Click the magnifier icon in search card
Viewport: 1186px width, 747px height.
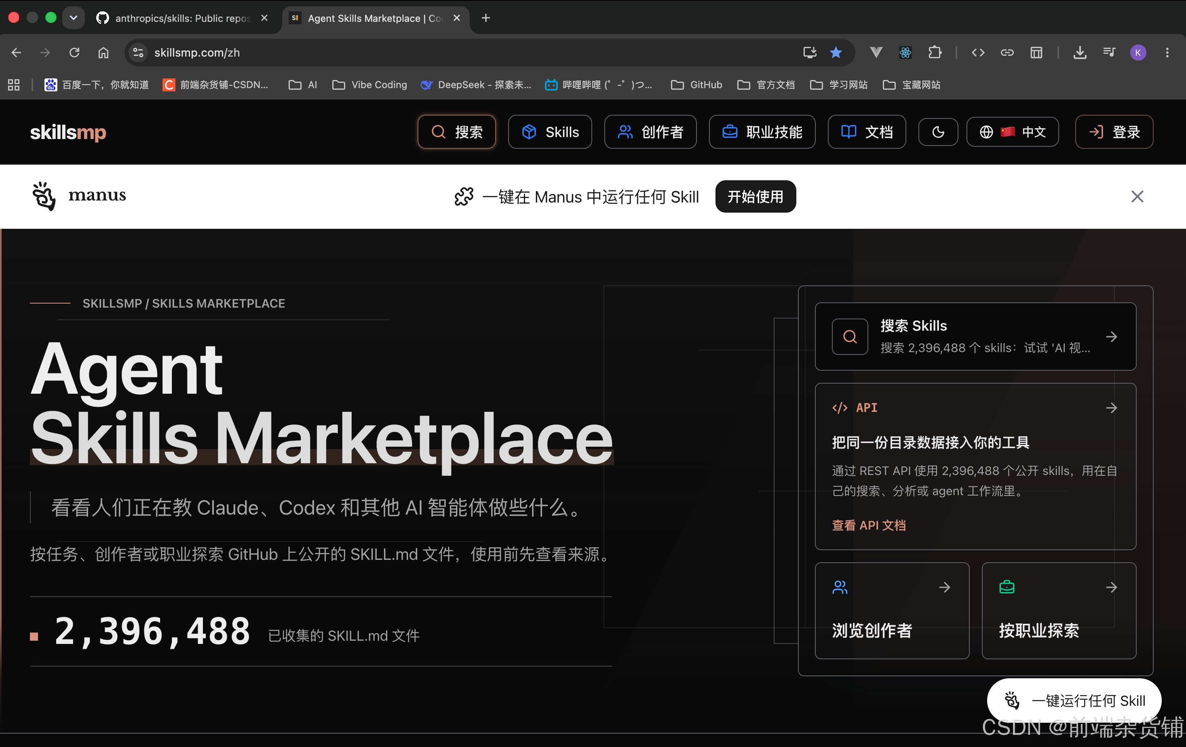point(850,337)
